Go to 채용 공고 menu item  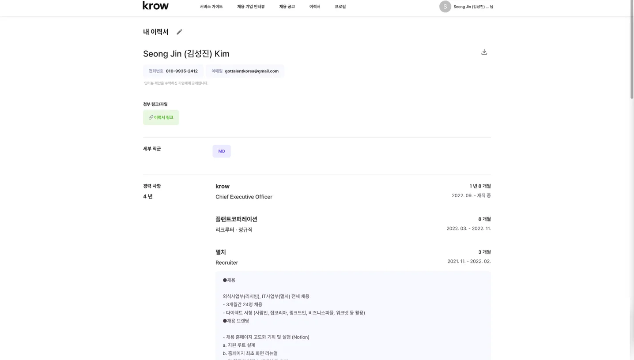pos(287,7)
